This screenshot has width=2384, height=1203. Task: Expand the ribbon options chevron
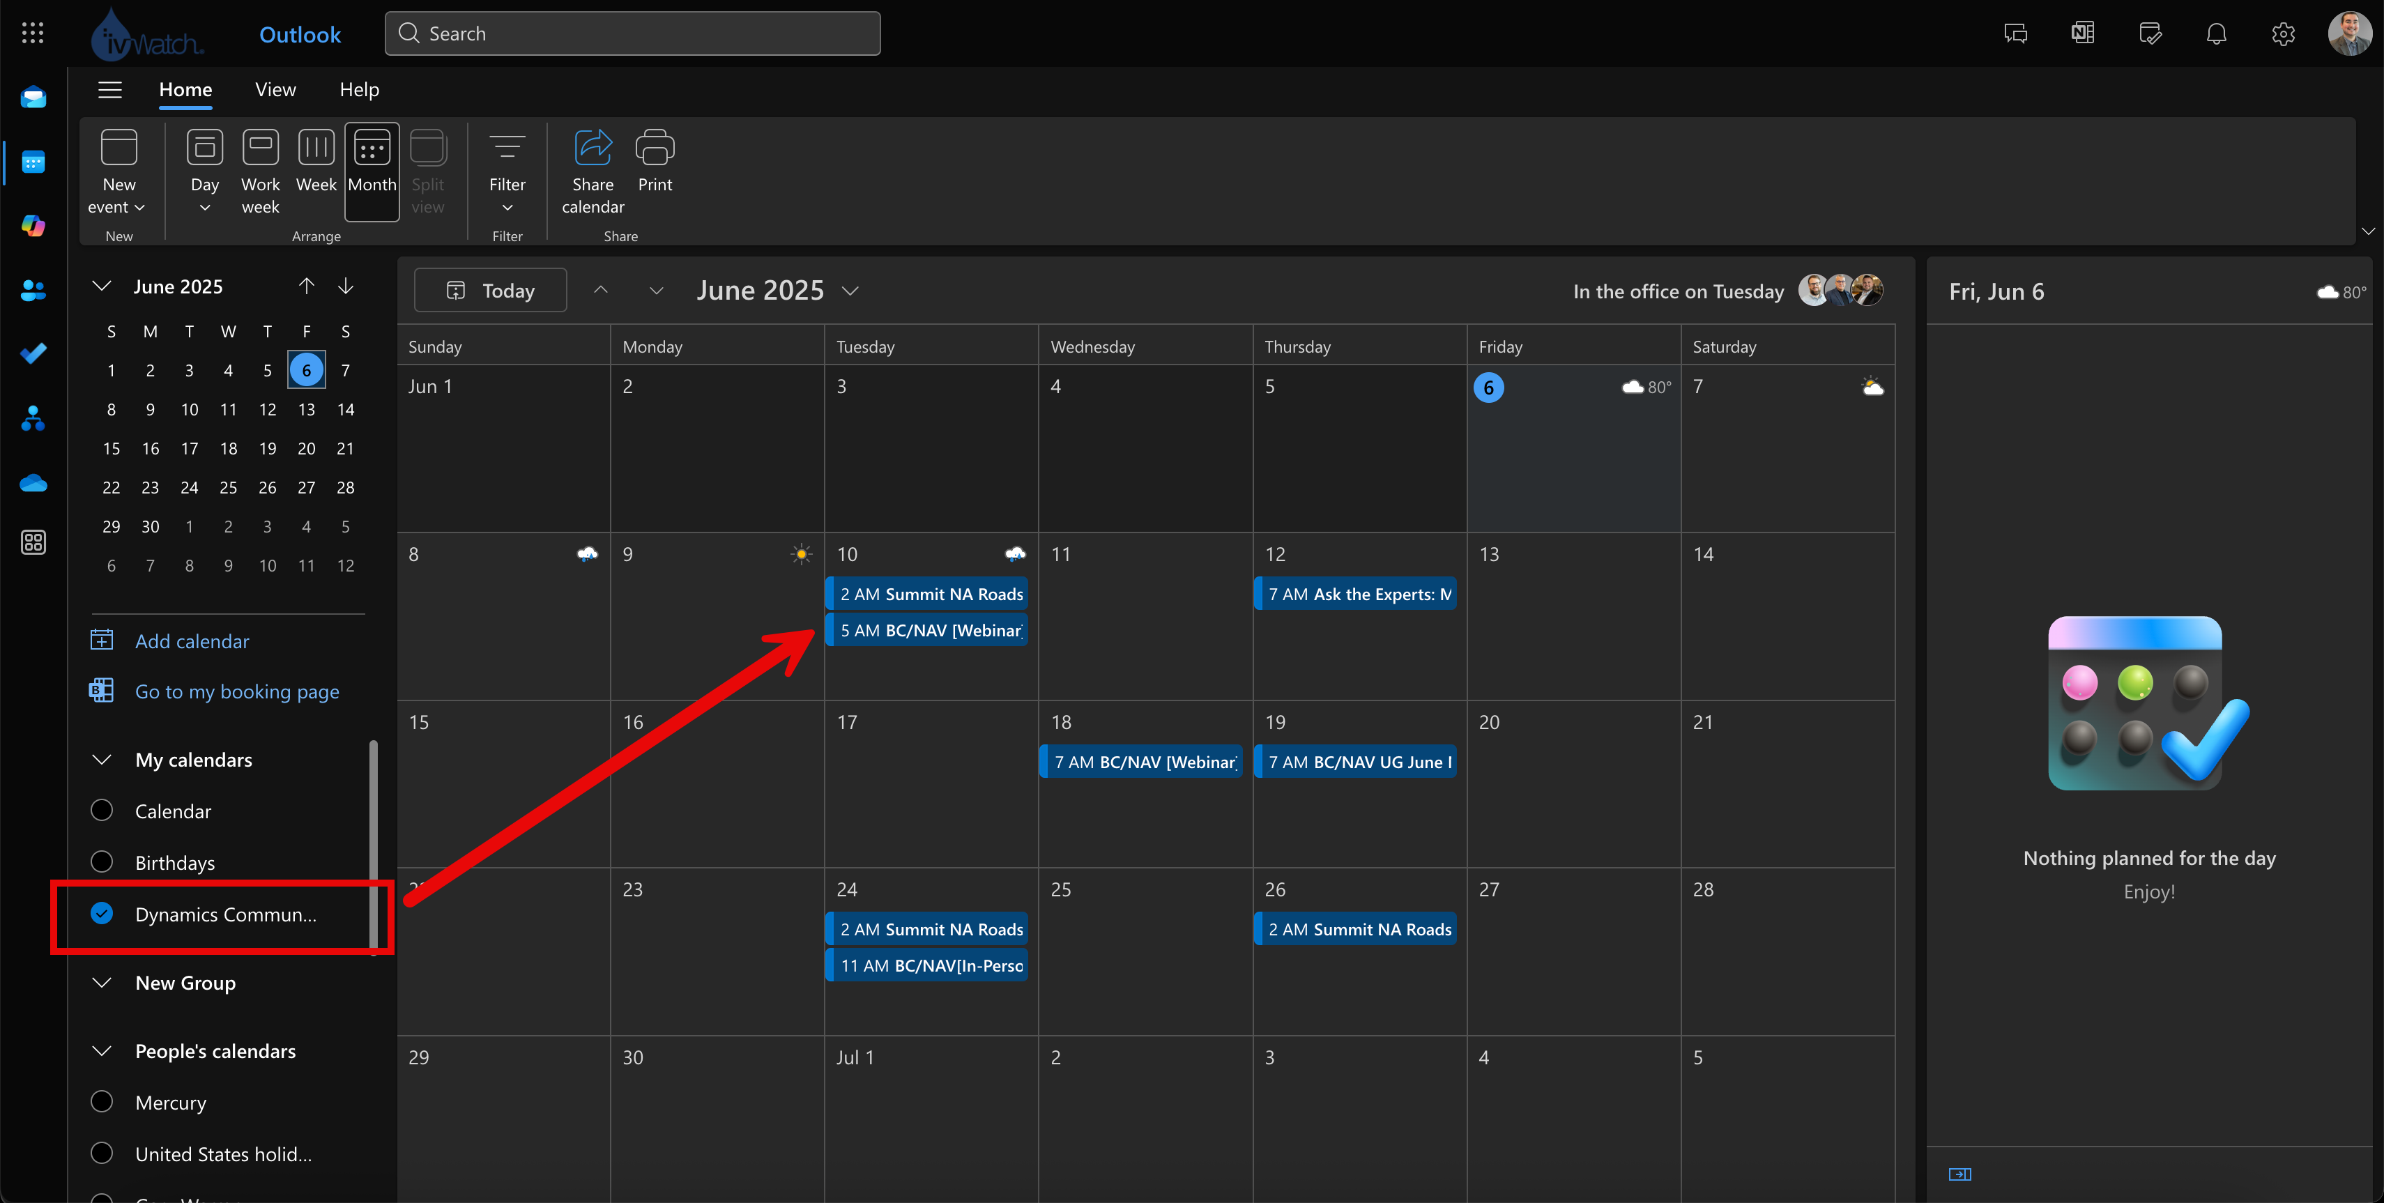point(2367,231)
